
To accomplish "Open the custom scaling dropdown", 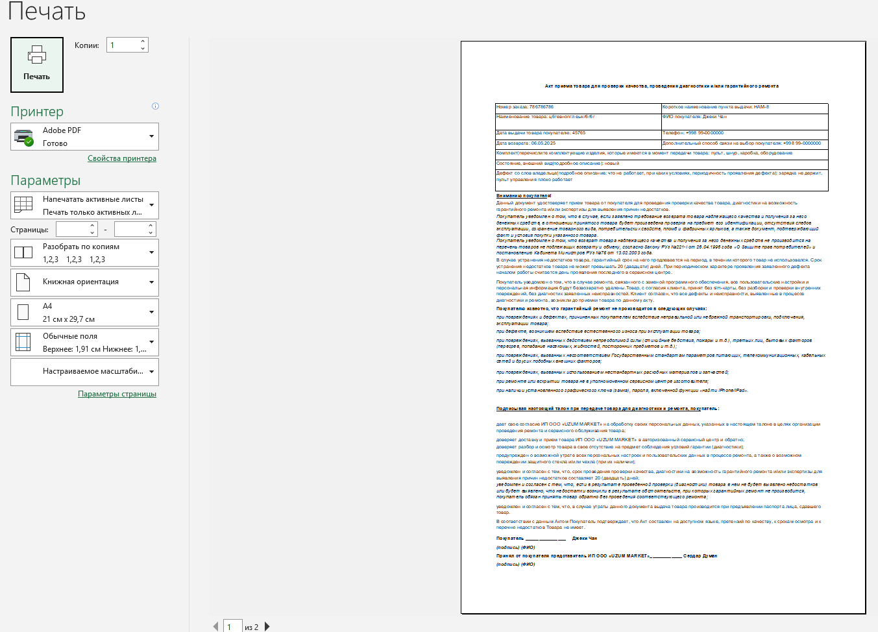I will (x=85, y=372).
